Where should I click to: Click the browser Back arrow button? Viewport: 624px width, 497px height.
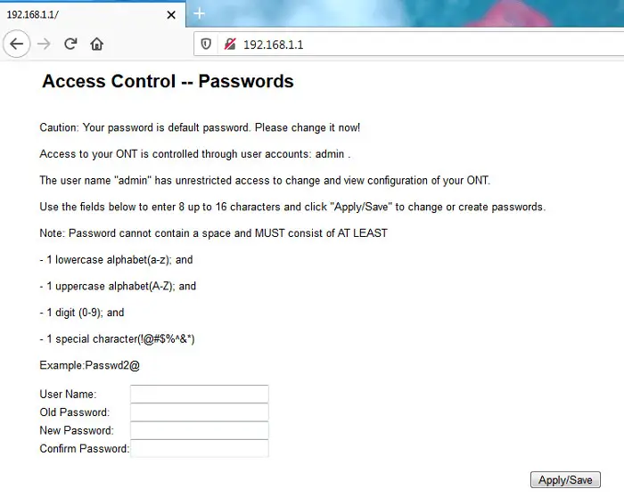coord(17,44)
